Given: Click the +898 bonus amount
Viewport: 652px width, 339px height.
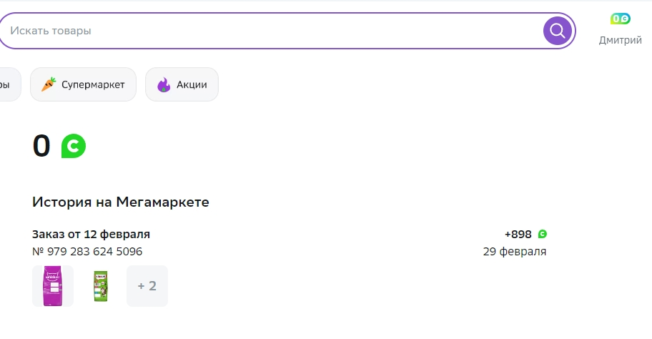Looking at the screenshot, I should pyautogui.click(x=518, y=234).
